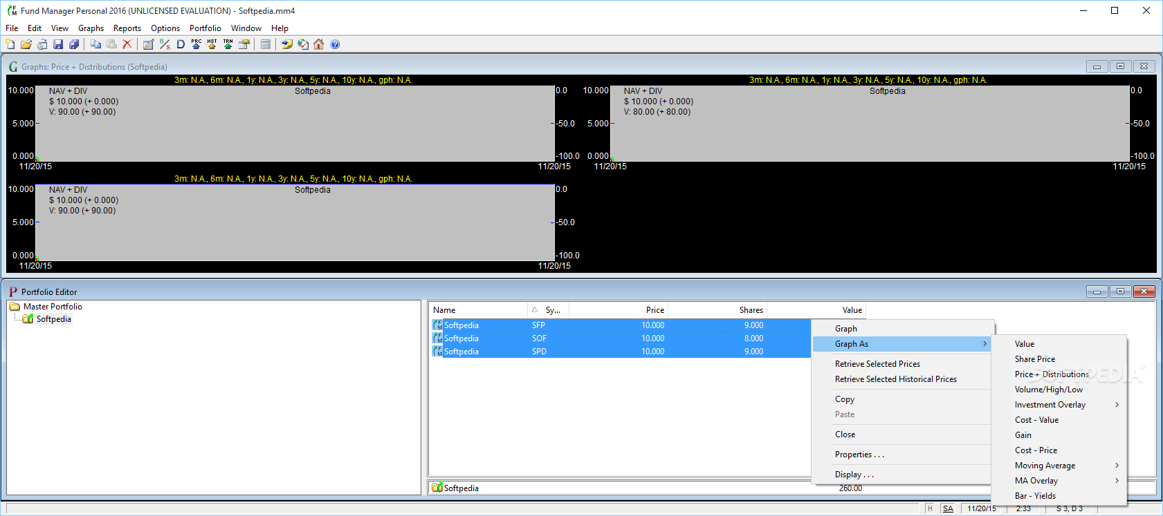
Task: Open the File menu
Action: point(12,28)
